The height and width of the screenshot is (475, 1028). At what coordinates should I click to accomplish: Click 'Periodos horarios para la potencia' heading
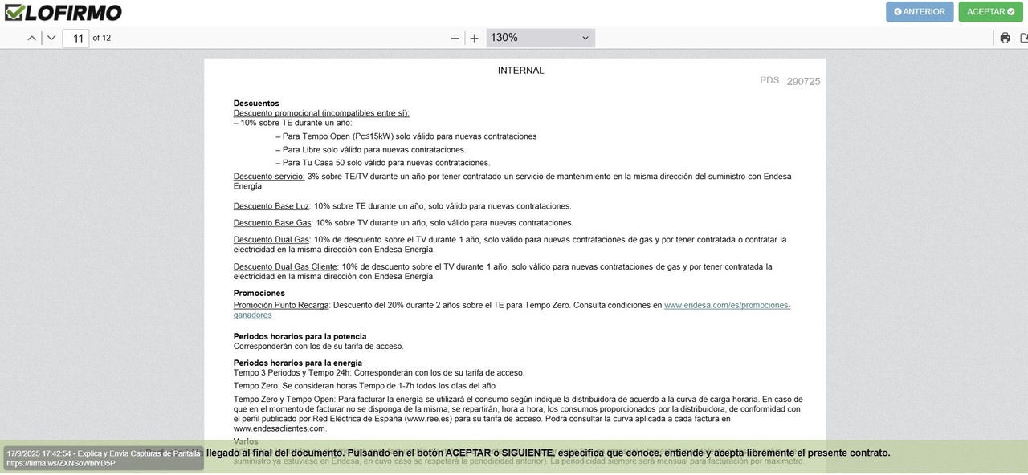300,337
